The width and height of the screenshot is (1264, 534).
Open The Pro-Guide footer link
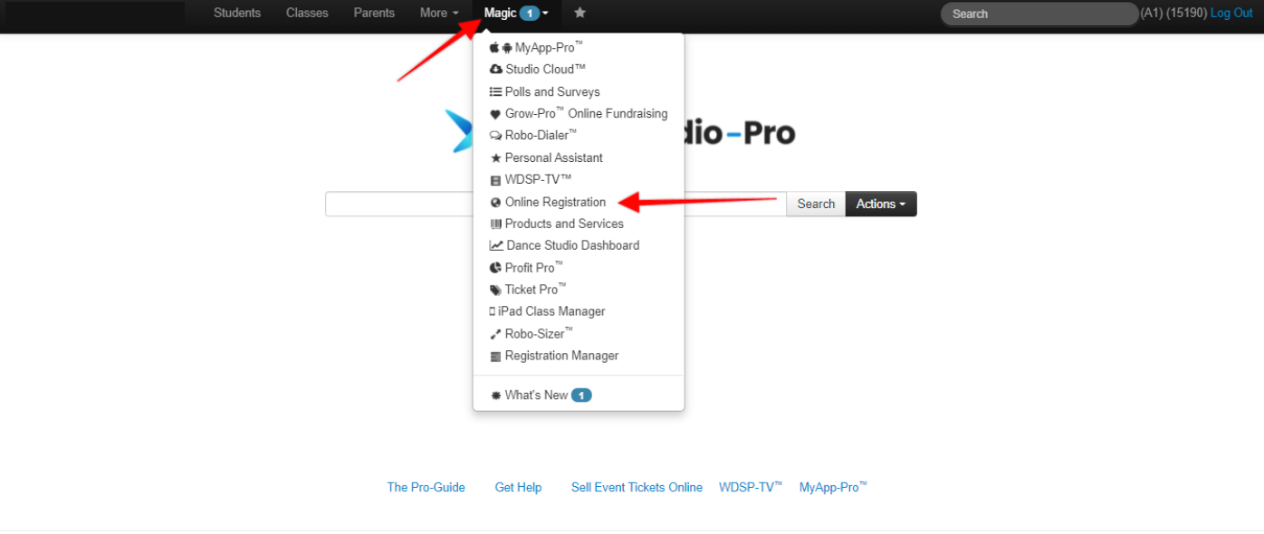tap(426, 487)
